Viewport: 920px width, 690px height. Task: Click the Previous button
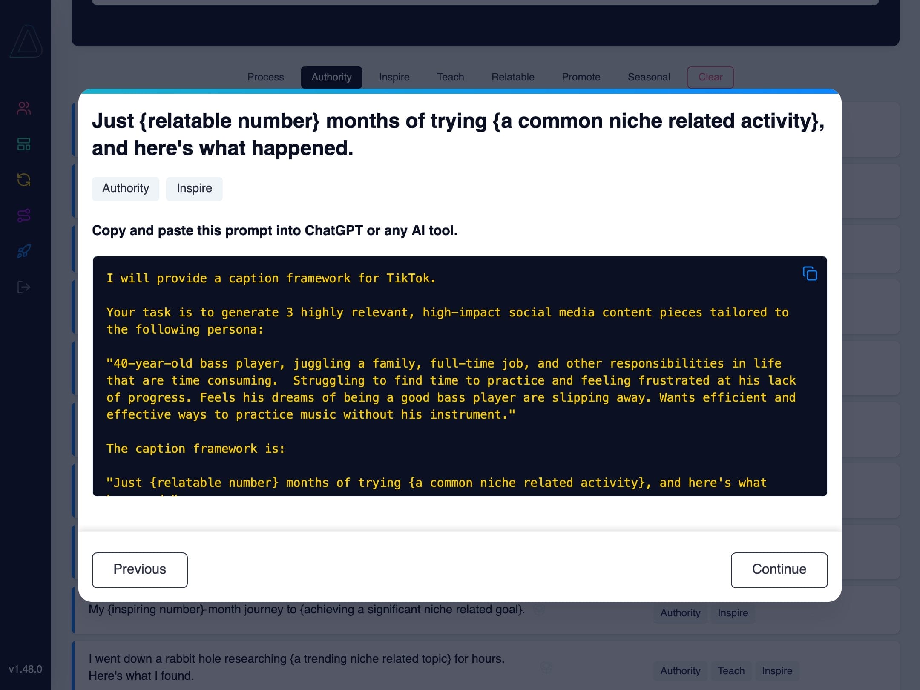click(x=140, y=570)
